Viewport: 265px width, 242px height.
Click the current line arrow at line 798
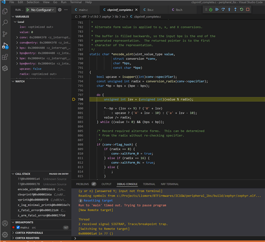click(74, 99)
